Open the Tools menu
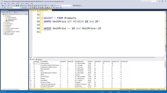Viewport: 167px width, 93px height. 22,3
